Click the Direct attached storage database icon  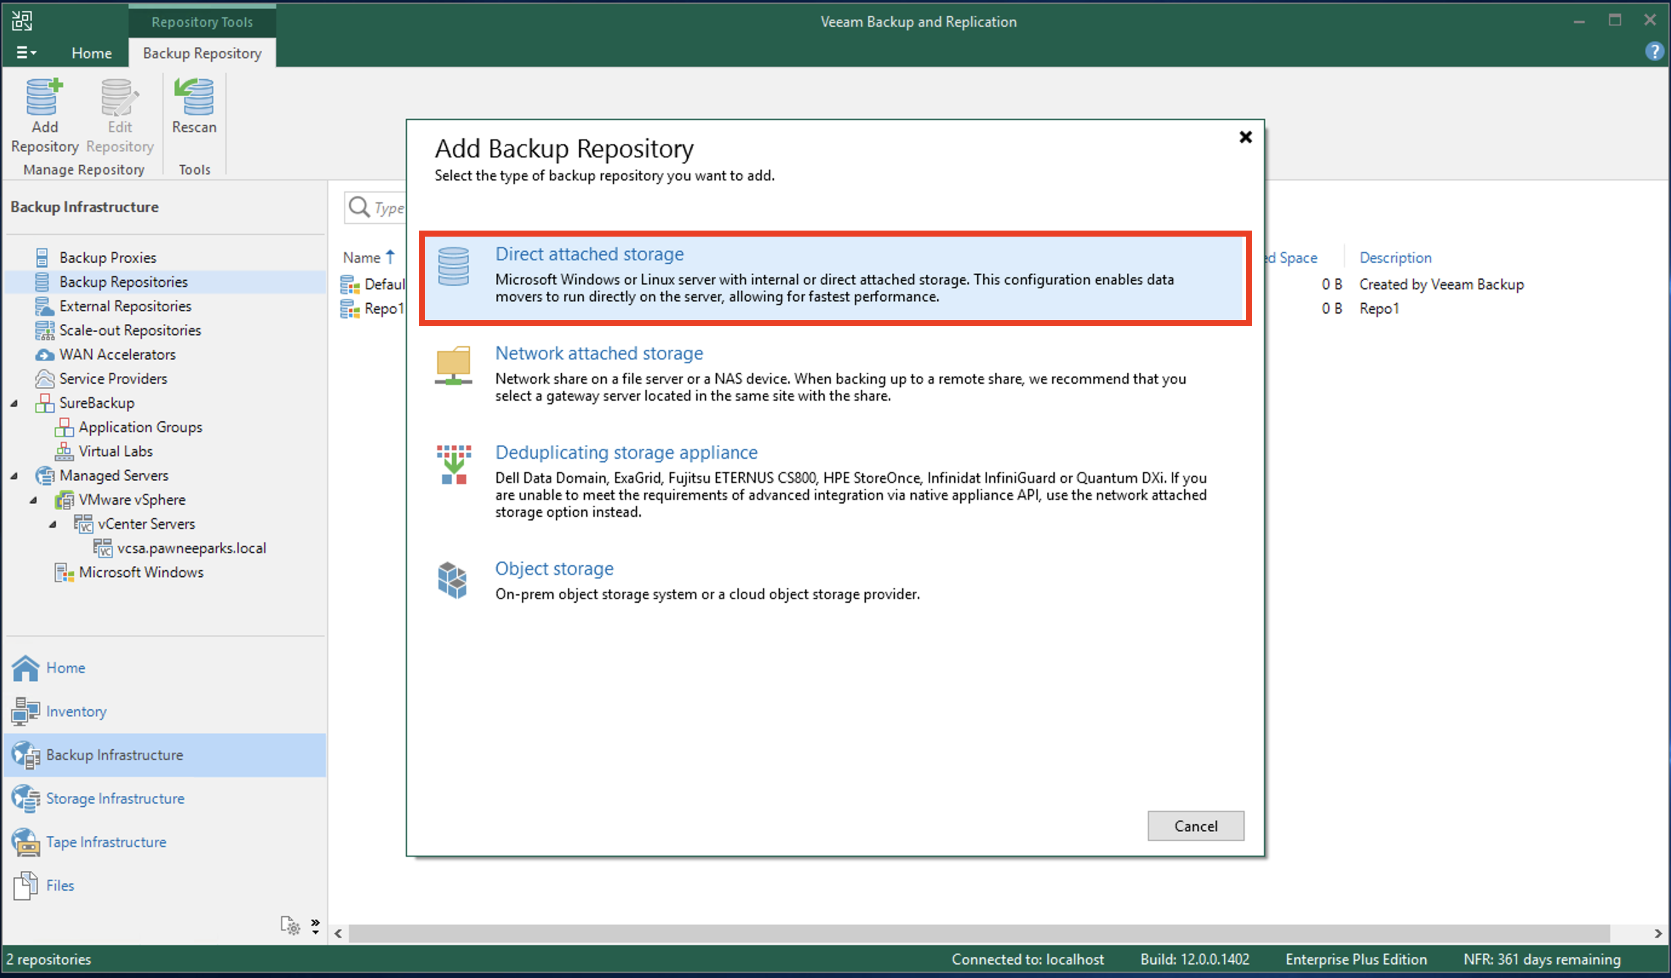click(453, 266)
